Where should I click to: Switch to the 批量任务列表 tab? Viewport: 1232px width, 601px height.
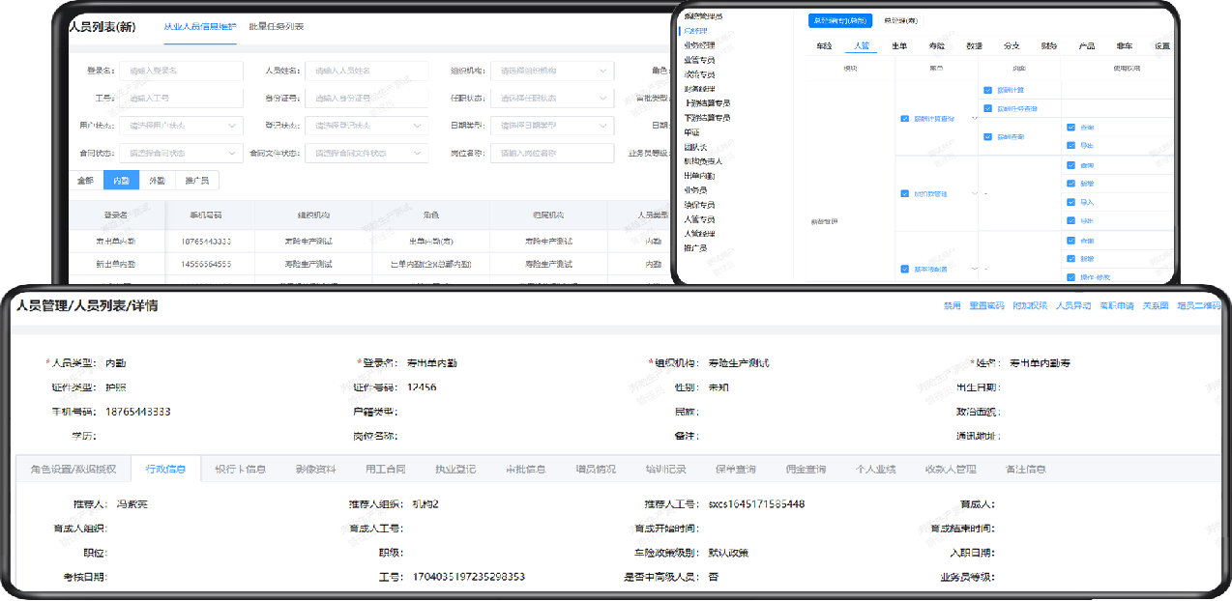[276, 26]
